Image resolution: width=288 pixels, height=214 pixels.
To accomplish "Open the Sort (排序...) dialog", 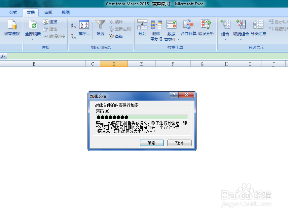I will [84, 28].
